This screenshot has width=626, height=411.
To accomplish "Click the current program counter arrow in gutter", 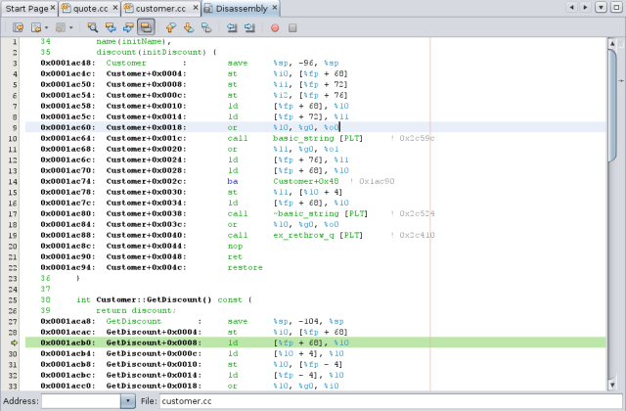I will click(x=14, y=342).
